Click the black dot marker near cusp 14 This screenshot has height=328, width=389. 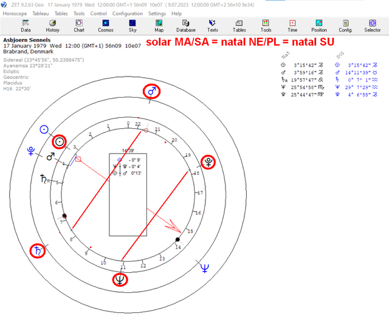(177, 239)
